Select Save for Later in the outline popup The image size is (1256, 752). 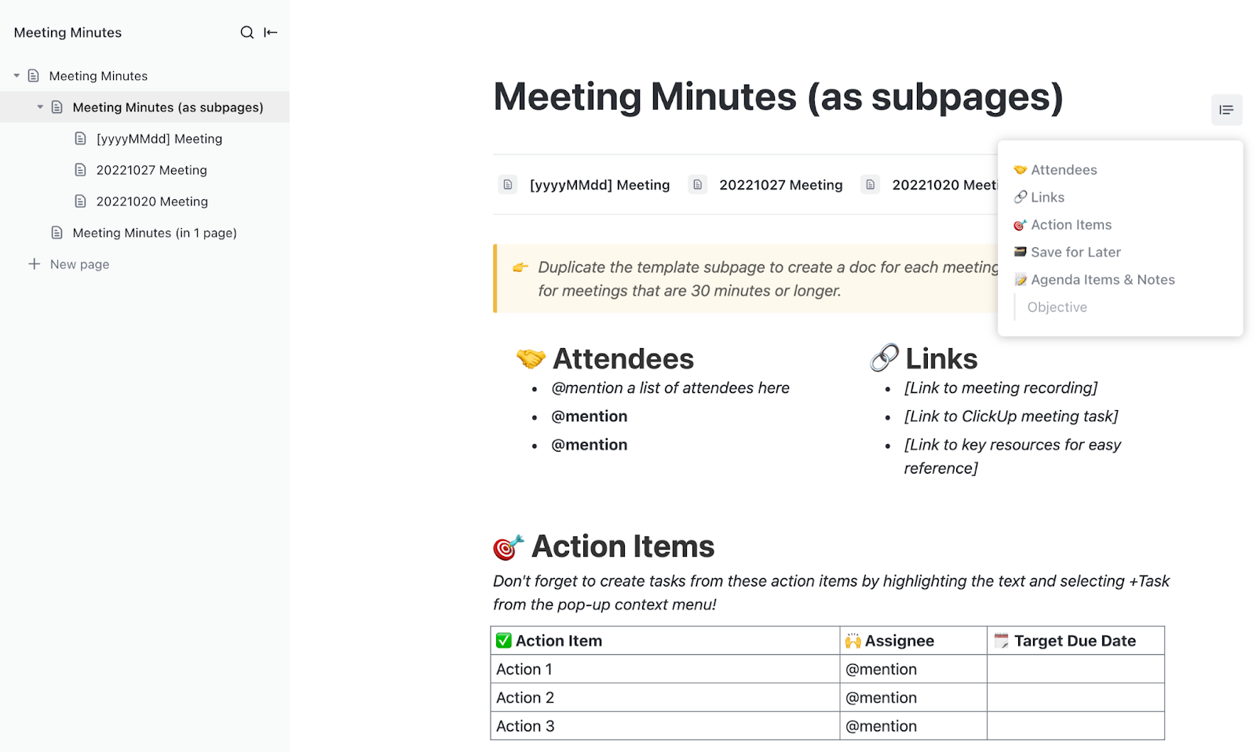pyautogui.click(x=1075, y=252)
